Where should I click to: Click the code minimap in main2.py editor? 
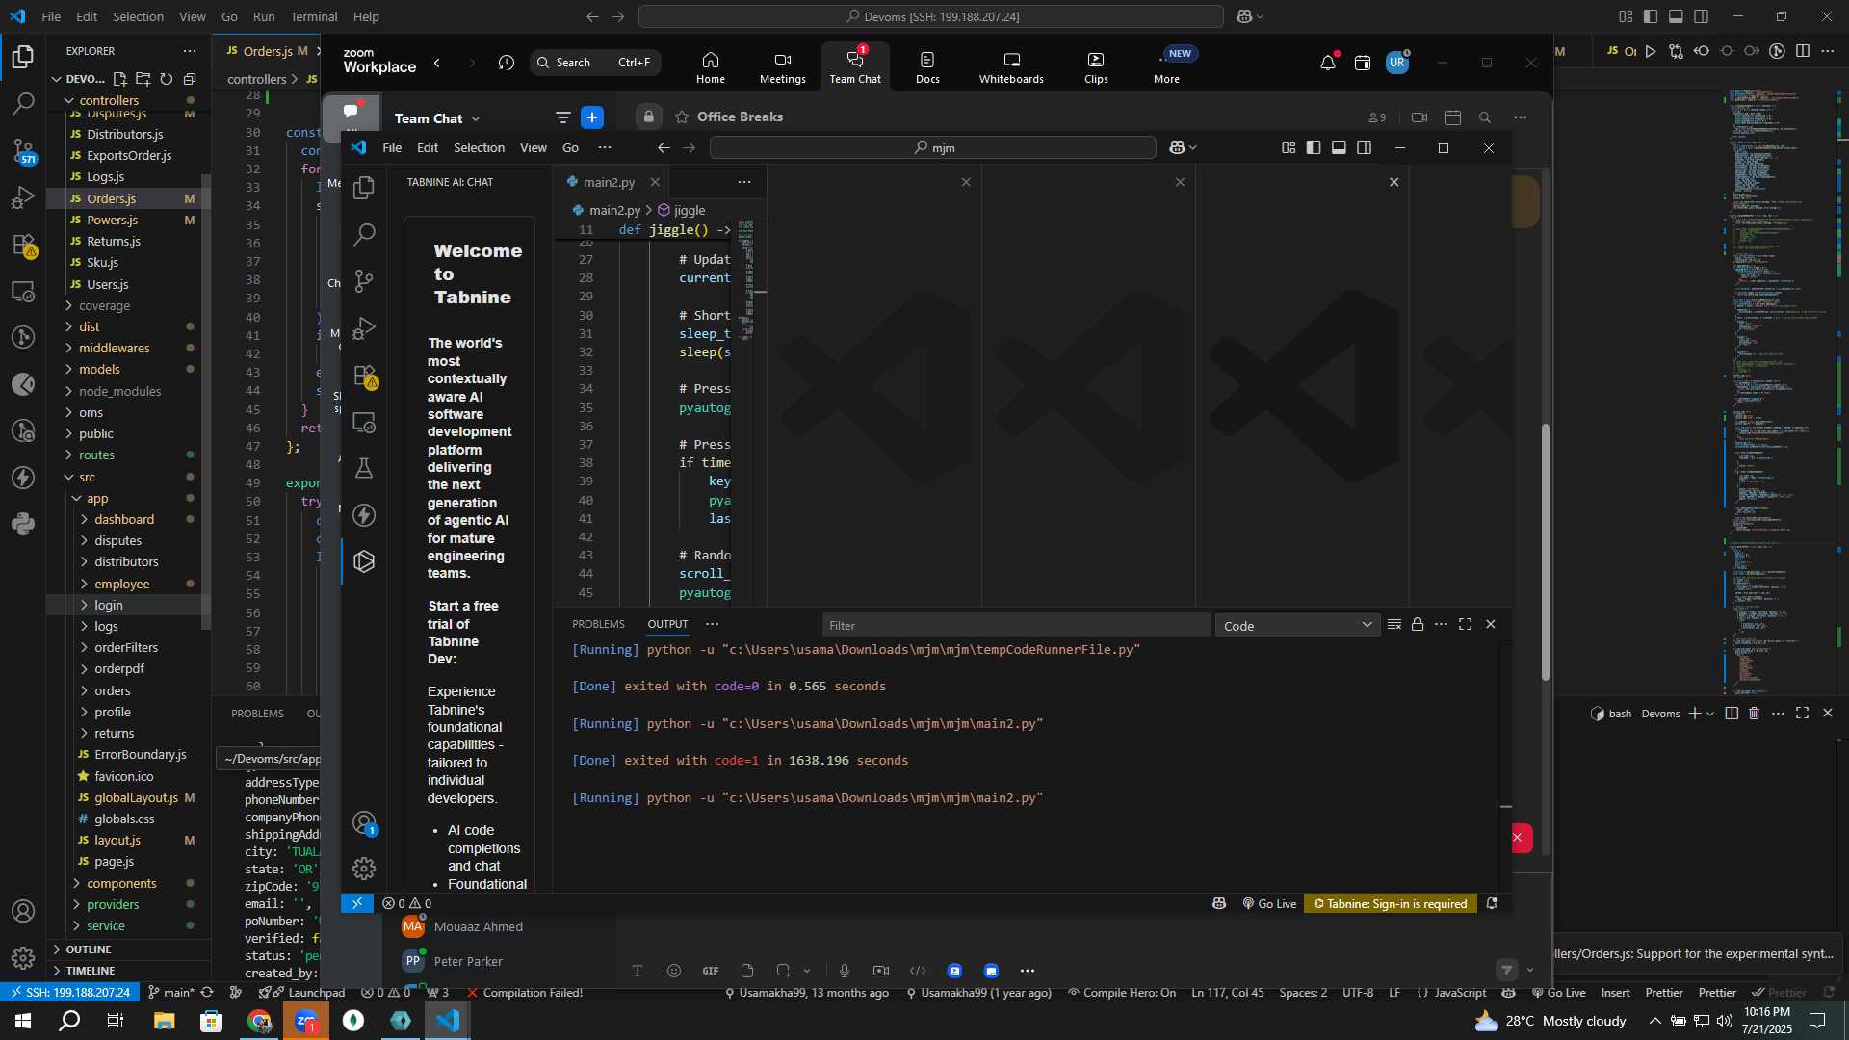[x=746, y=279]
